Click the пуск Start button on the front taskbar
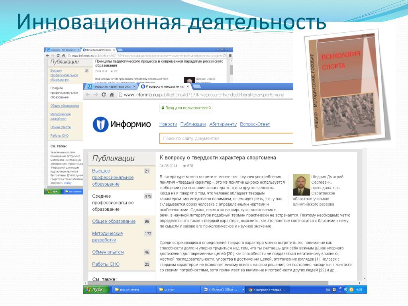 (96, 289)
